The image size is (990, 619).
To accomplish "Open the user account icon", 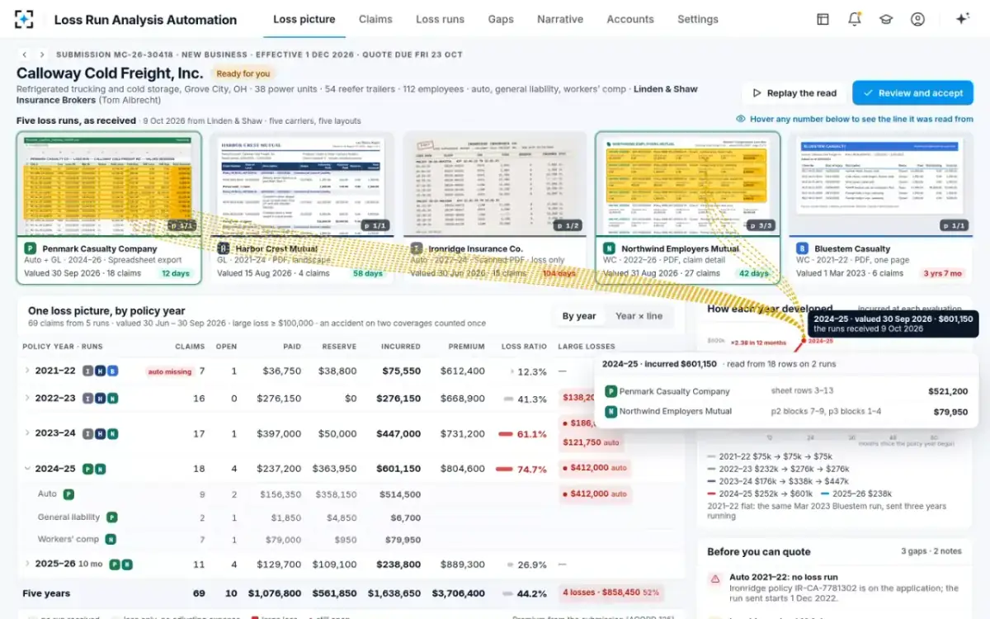I will coord(917,19).
